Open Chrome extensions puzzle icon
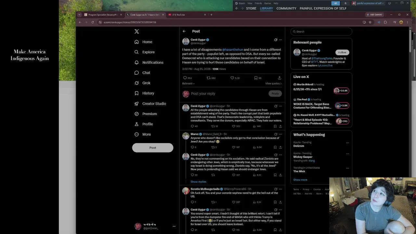Image resolution: width=416 pixels, height=234 pixels. tap(385, 22)
